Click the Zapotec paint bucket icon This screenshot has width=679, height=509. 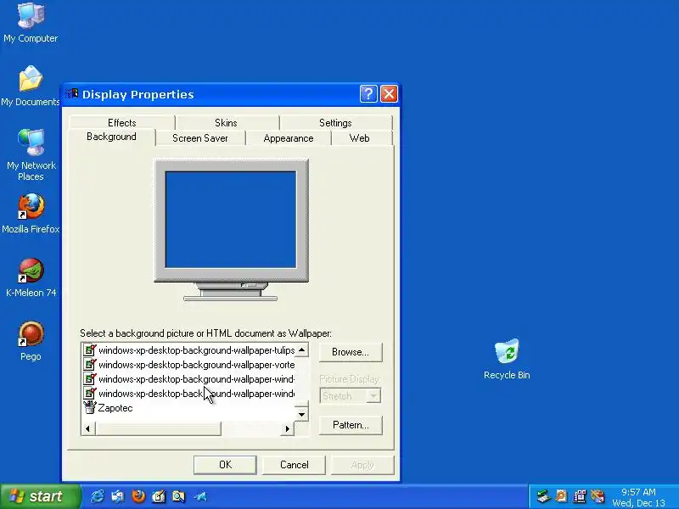coord(90,408)
